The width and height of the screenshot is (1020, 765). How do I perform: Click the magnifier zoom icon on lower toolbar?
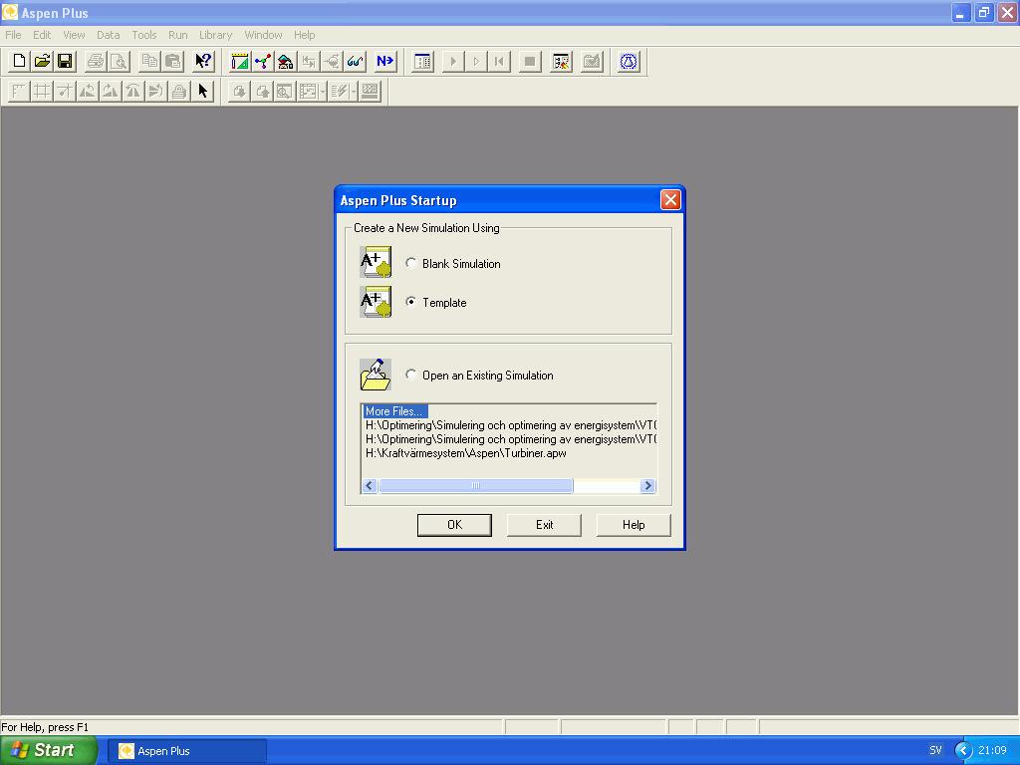pyautogui.click(x=284, y=91)
